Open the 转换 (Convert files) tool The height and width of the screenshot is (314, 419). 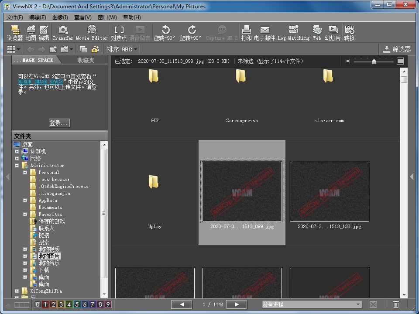click(349, 33)
